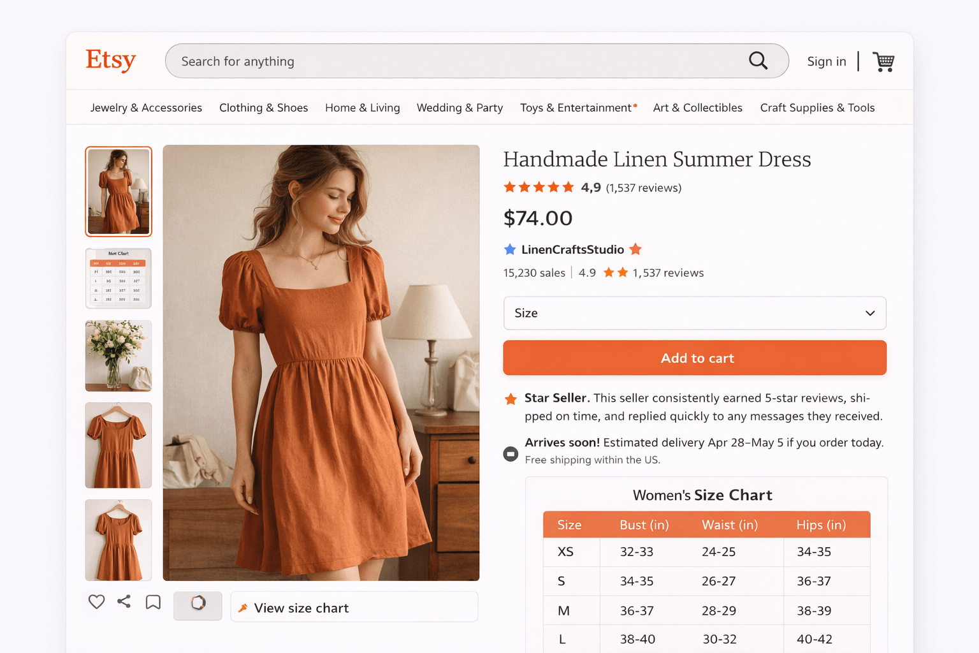Select the last thumbnail at the bottom
Viewport: 979px width, 653px height.
pyautogui.click(x=119, y=540)
